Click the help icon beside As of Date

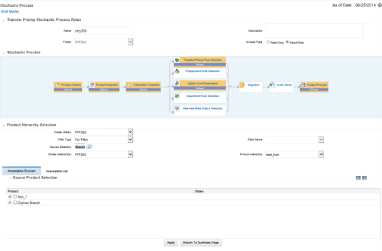380,5
